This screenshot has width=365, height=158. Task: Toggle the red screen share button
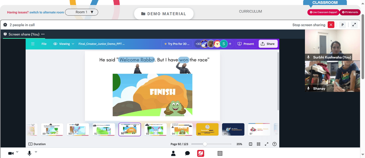pos(201,153)
